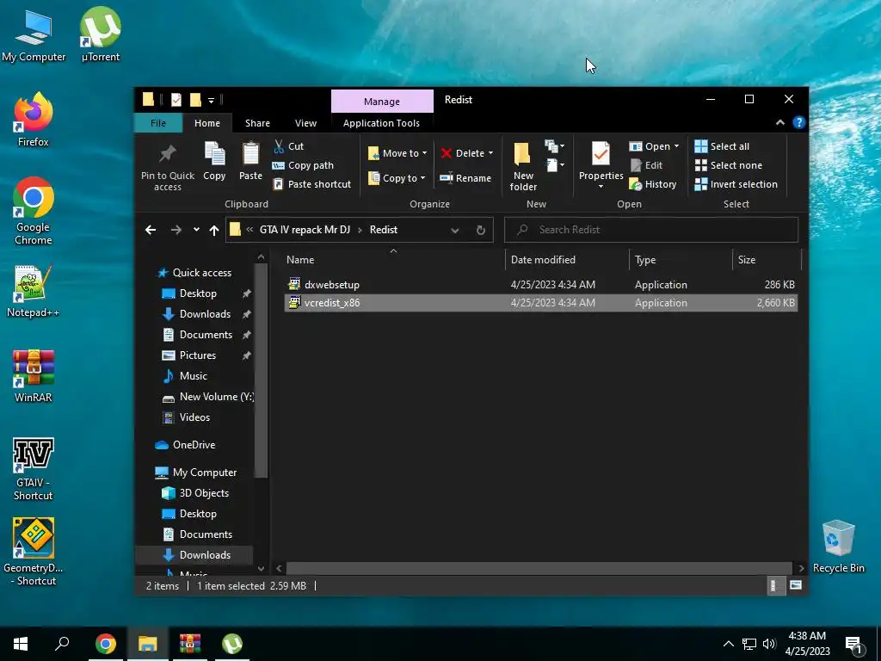Select the Notepad++ desktop icon

34,291
